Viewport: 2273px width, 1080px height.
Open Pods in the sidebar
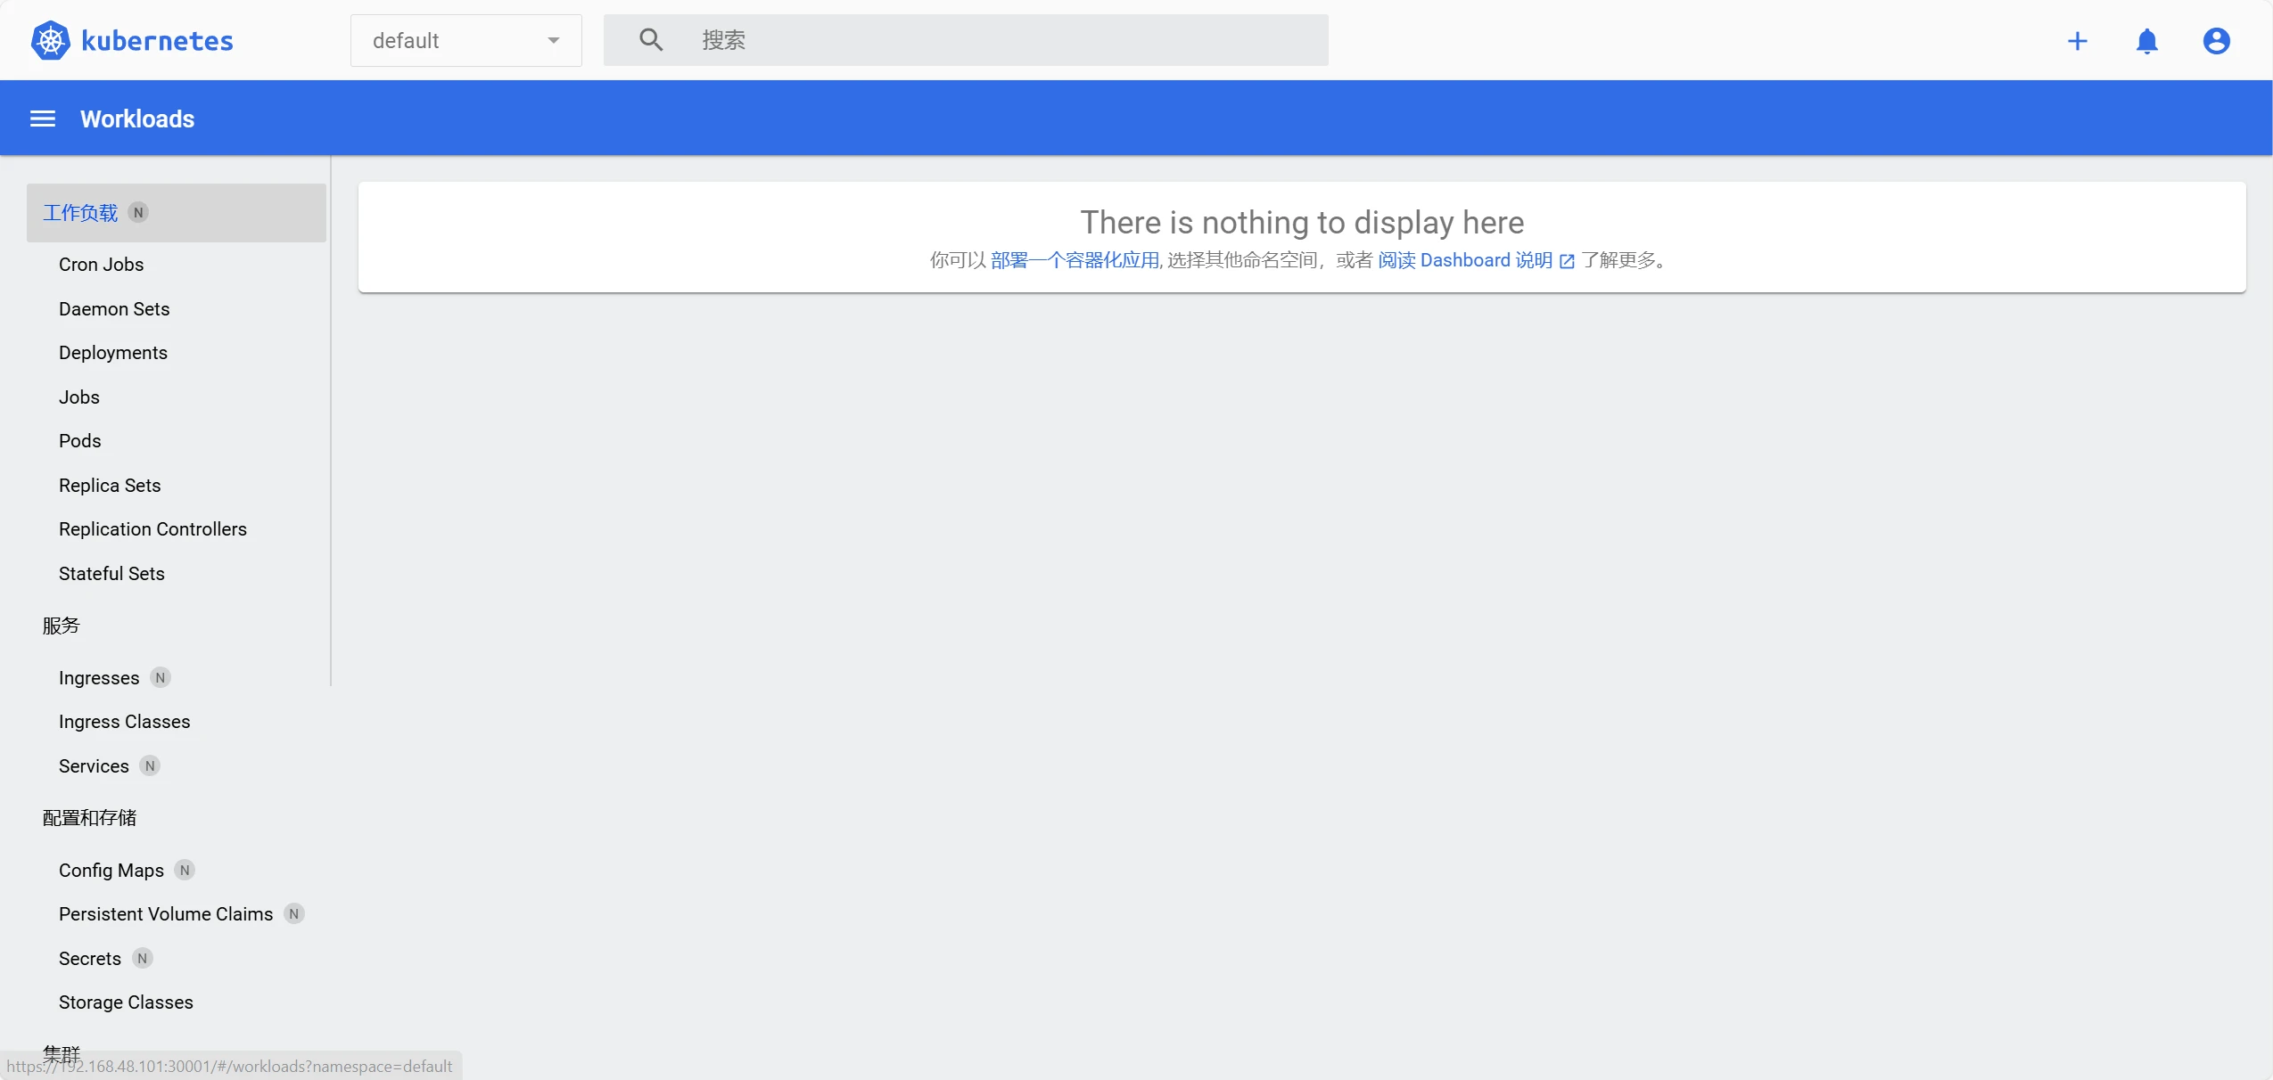point(80,441)
